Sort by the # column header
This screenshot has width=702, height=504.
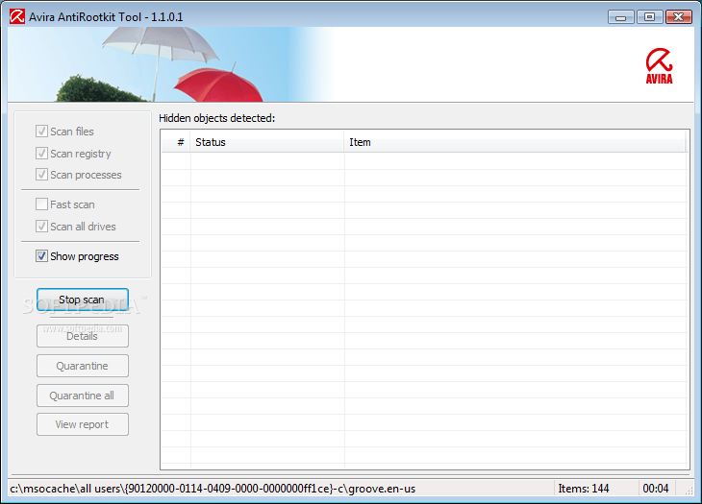(x=176, y=142)
